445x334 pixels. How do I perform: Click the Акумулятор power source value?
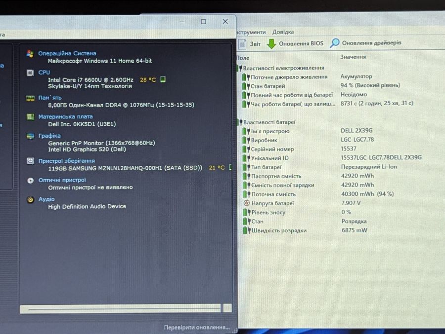tap(356, 76)
